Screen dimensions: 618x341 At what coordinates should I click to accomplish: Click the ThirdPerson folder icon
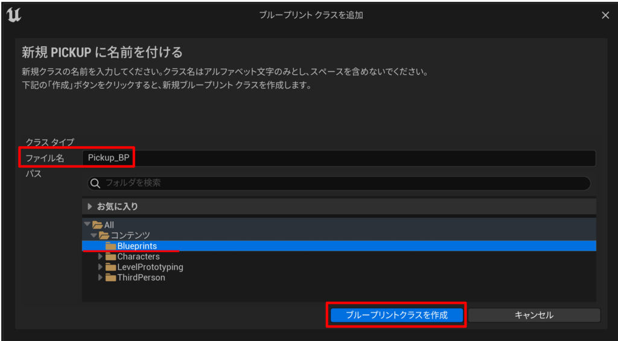tap(111, 278)
